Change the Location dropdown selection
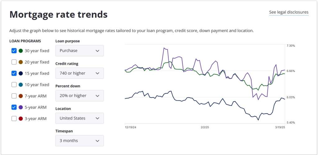318x155 pixels. click(79, 118)
